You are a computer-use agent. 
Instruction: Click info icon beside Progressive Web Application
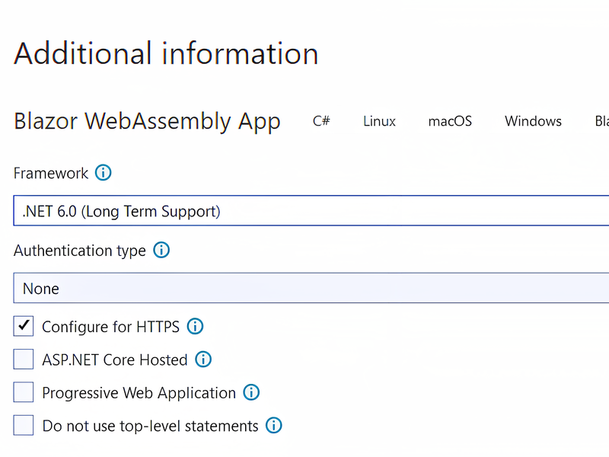[251, 392]
